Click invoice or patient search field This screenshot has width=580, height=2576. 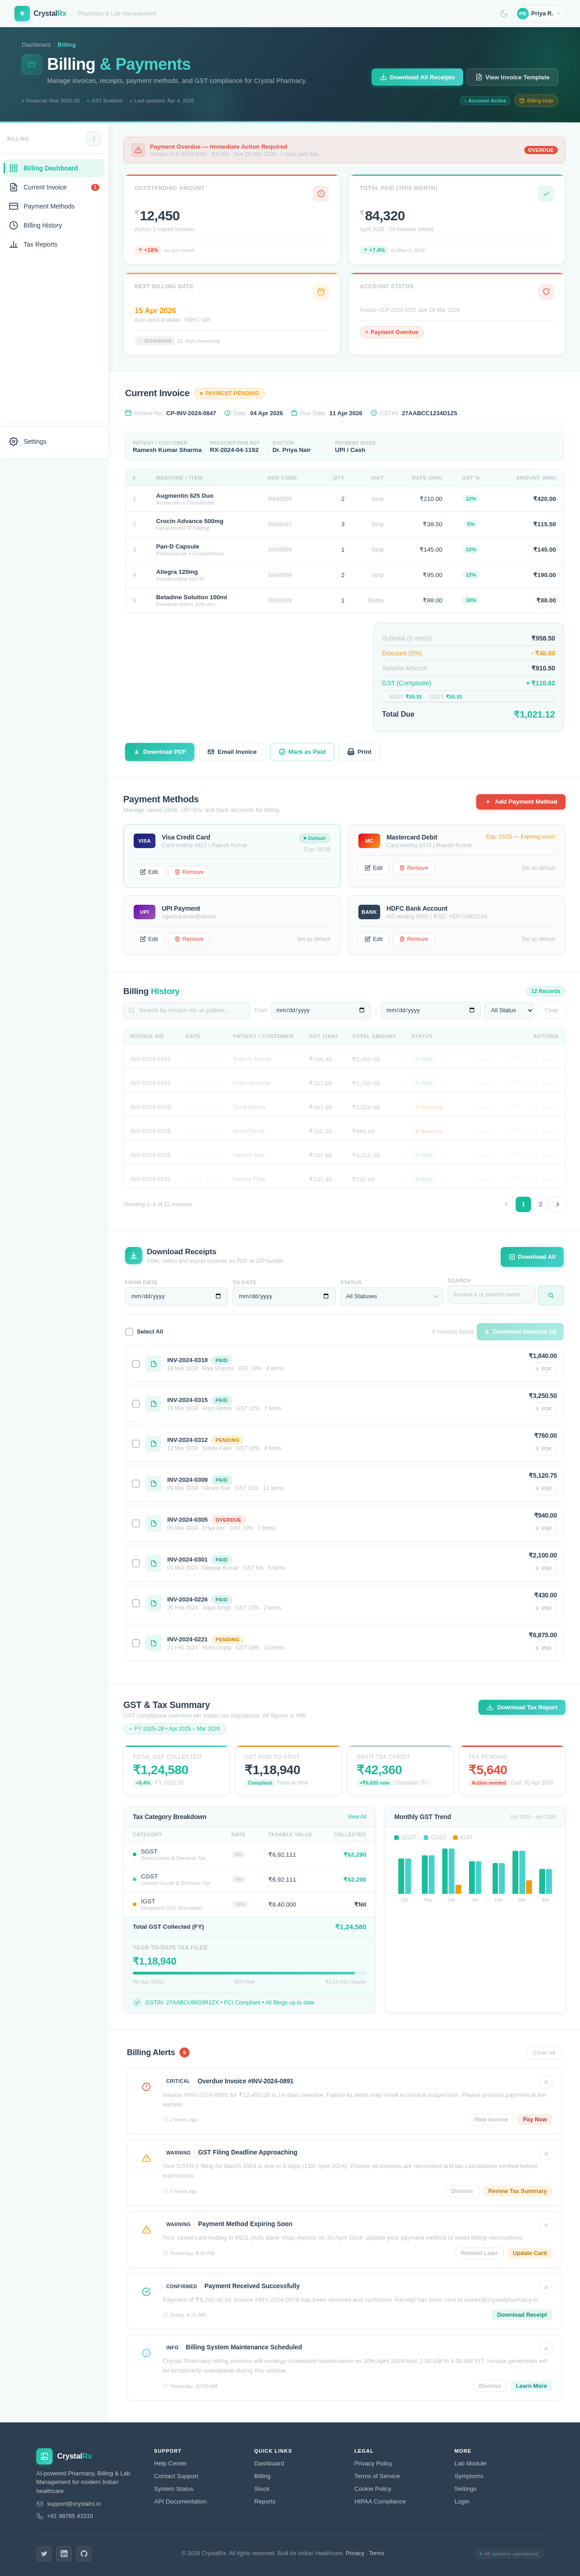(x=491, y=1295)
